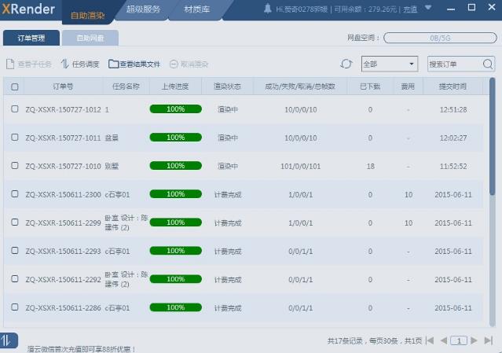
Task: Open the 全部 status filter dropdown
Action: click(x=389, y=64)
